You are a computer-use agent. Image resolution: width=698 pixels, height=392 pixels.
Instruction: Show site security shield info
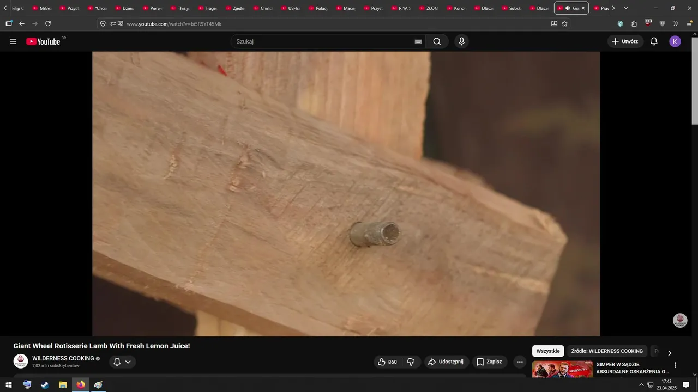click(103, 23)
